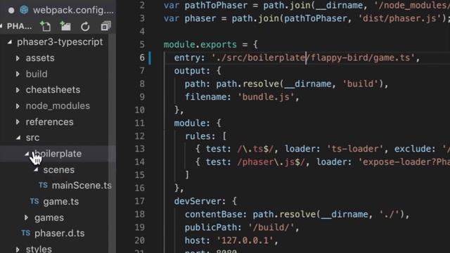The image size is (450, 253).
Task: Click the TS icon beside mainScene.ts
Action: pyautogui.click(x=43, y=186)
